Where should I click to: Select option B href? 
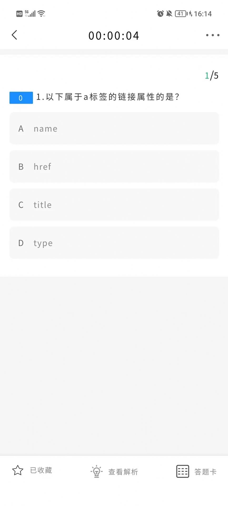(114, 166)
